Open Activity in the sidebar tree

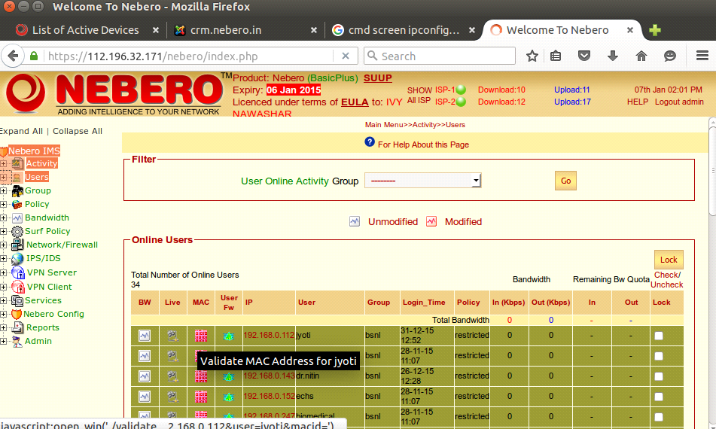point(41,163)
